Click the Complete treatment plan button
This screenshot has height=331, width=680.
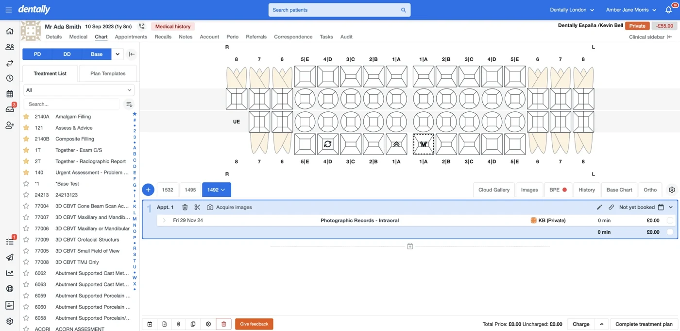(x=644, y=324)
